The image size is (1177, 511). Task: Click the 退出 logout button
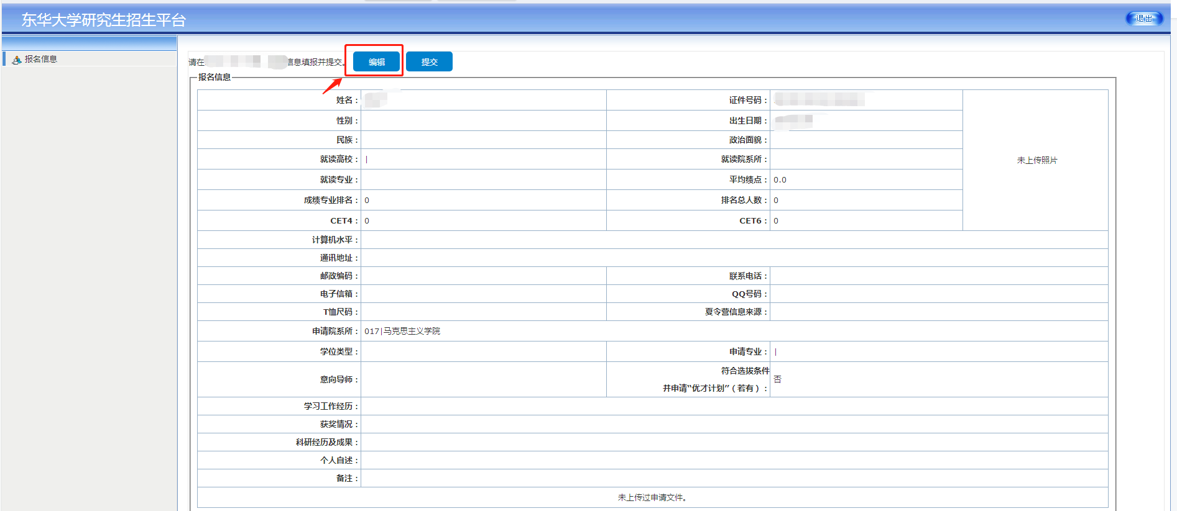point(1143,19)
